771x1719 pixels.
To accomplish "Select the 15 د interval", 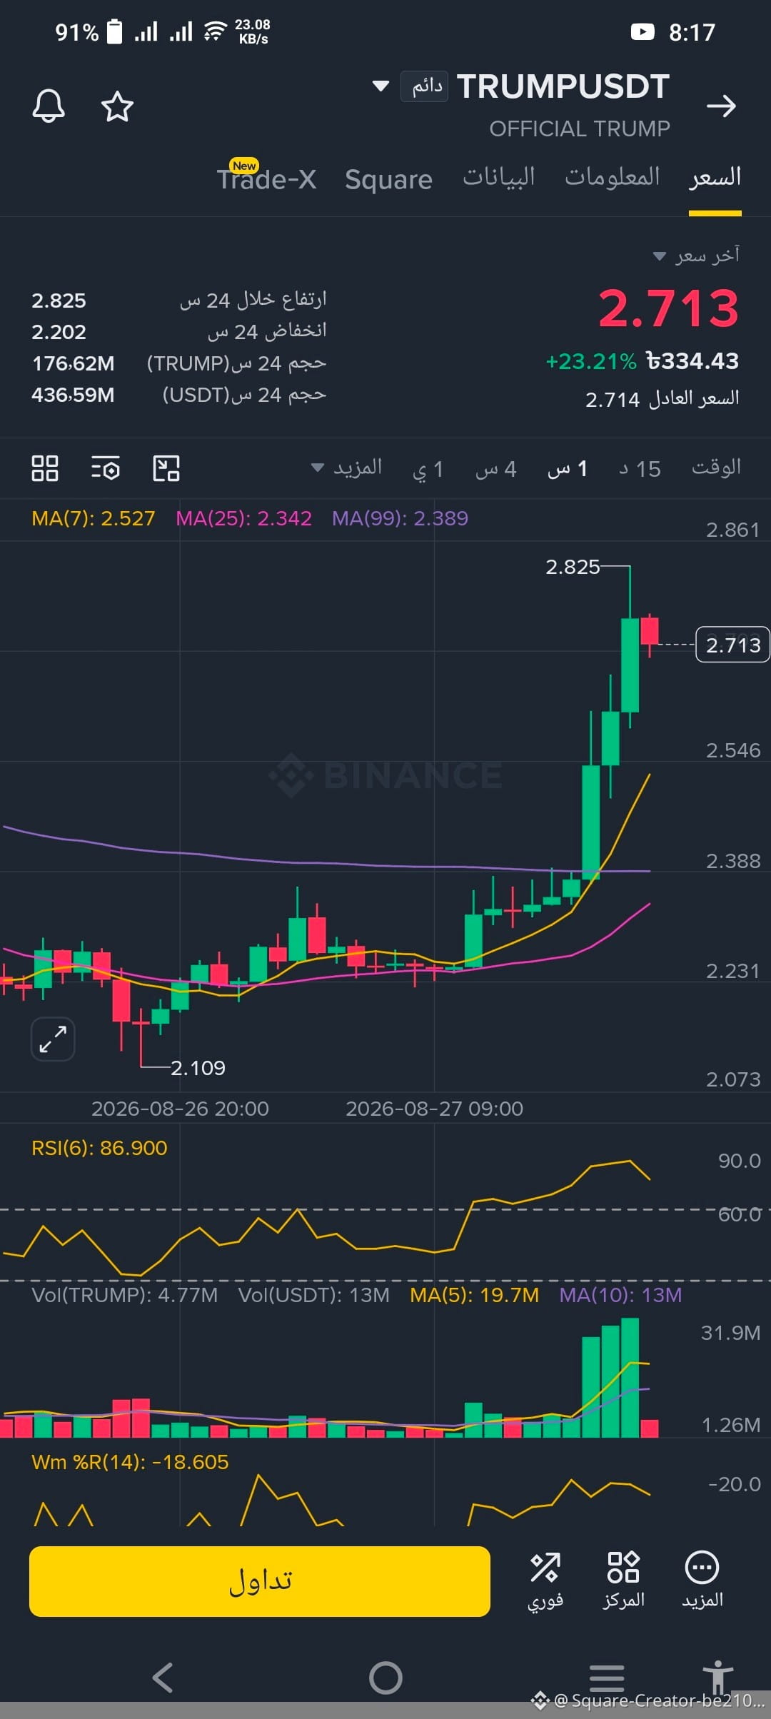I will [640, 469].
